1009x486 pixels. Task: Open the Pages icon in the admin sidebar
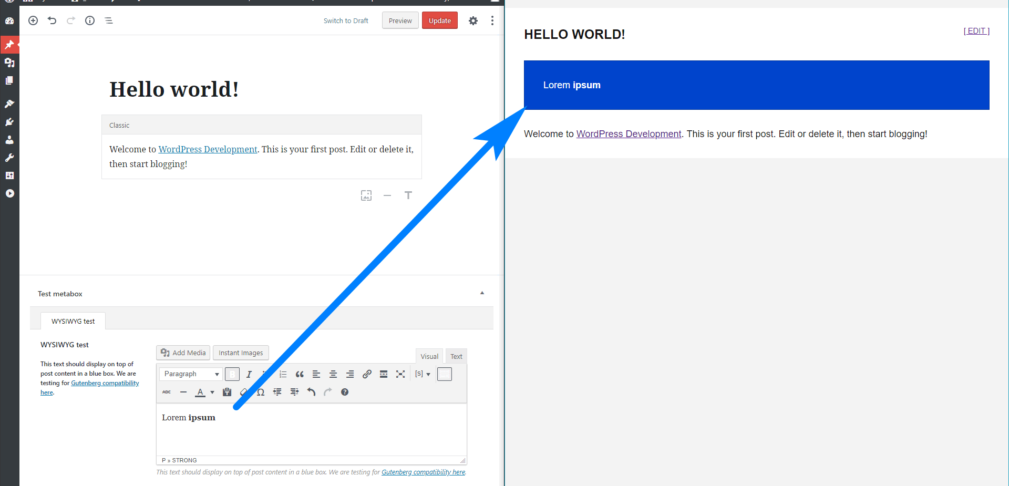pos(9,80)
